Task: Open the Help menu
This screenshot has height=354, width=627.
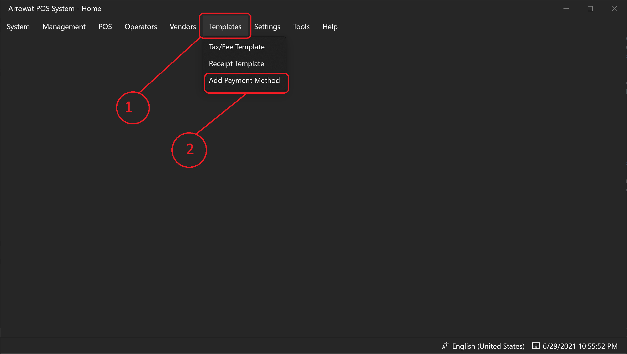Action: 330,27
